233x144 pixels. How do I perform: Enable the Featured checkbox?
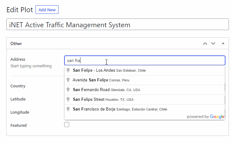coord(67,125)
